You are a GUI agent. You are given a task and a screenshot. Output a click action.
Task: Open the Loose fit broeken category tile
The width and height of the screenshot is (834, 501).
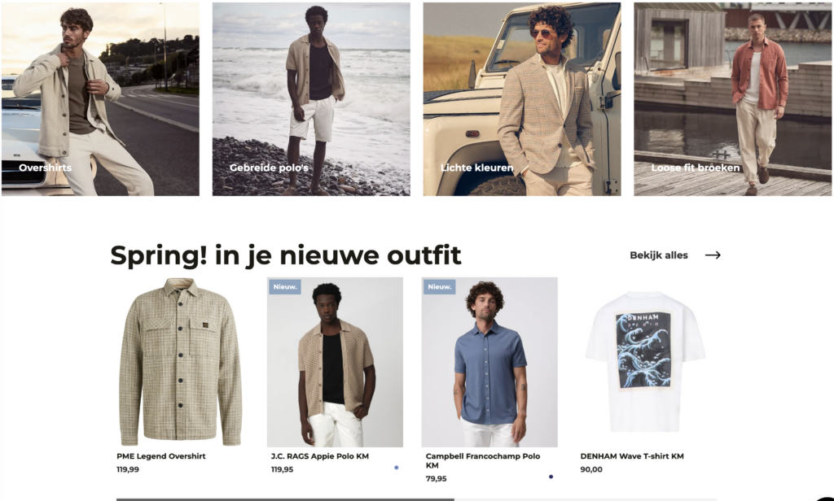click(x=732, y=99)
